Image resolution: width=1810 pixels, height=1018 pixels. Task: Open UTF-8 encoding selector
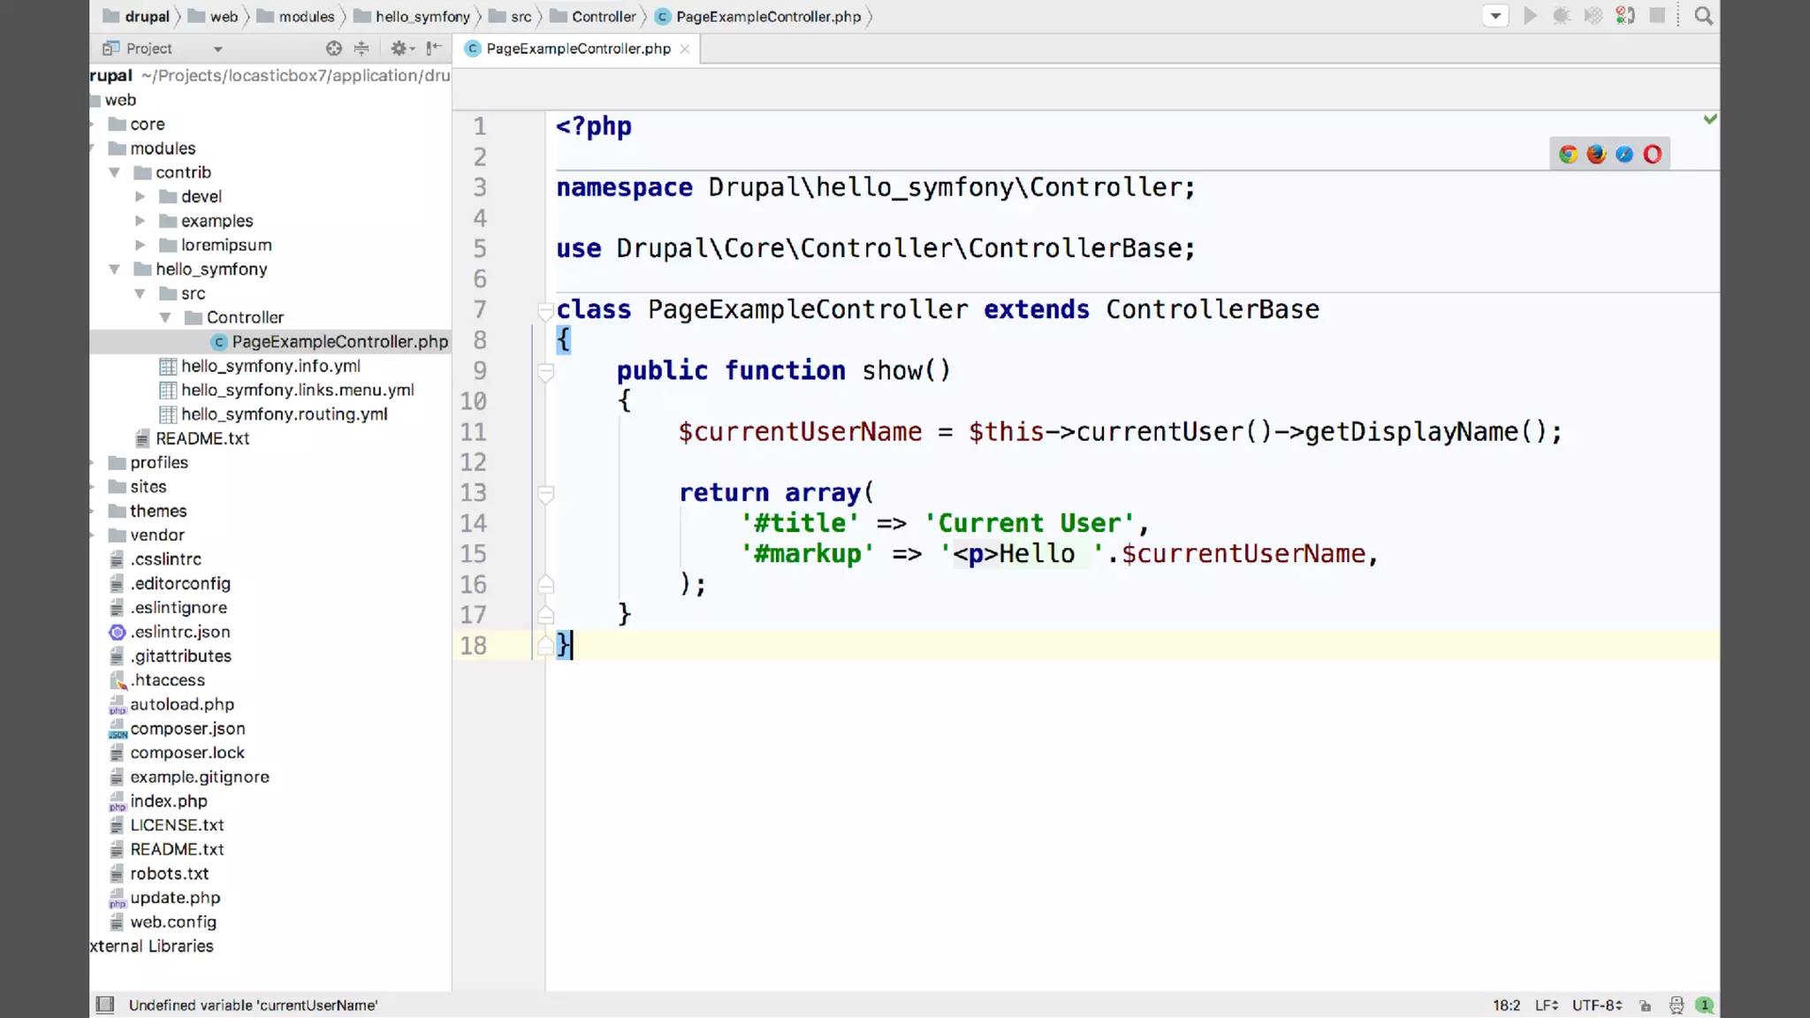click(1596, 1005)
